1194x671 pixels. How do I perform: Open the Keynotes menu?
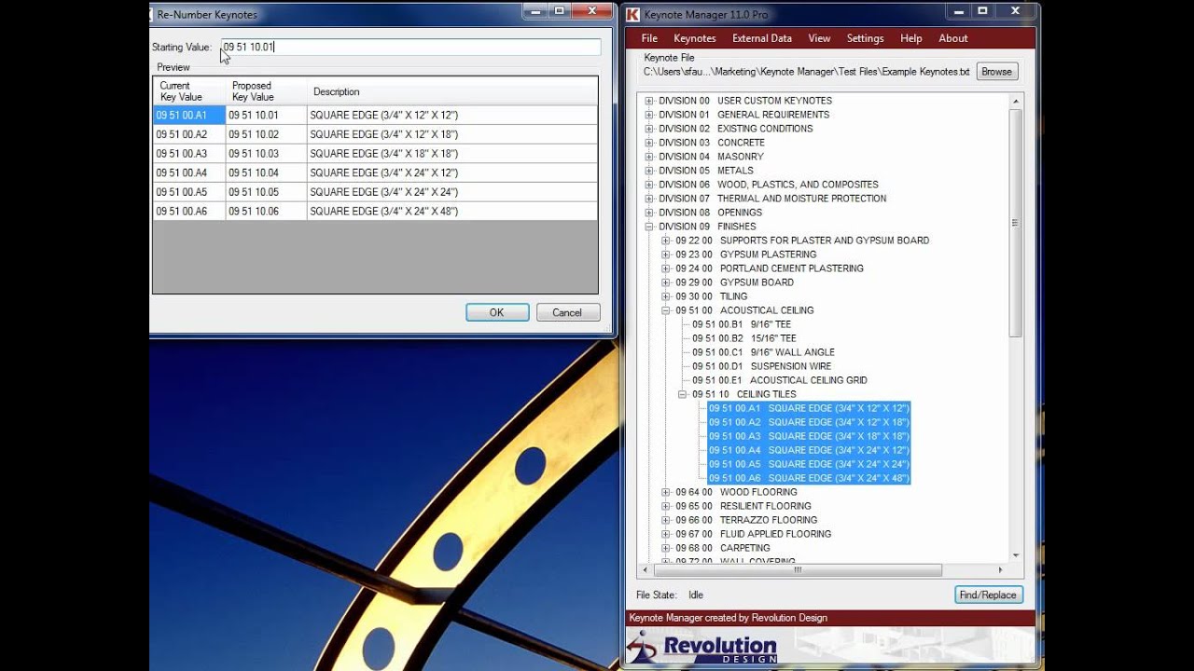coord(695,38)
